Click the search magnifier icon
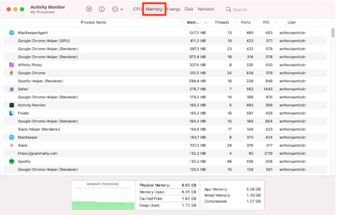This screenshot has width=337, height=215. tap(228, 9)
